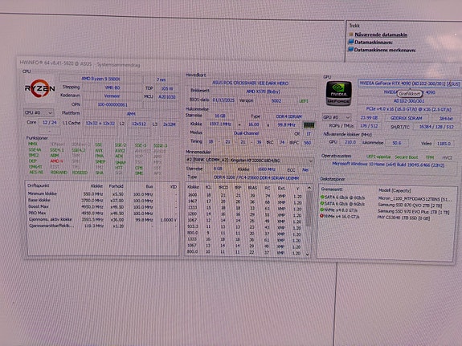
Task: Open the memory module BANK DIMM_A2 dropdown
Action: 250,161
